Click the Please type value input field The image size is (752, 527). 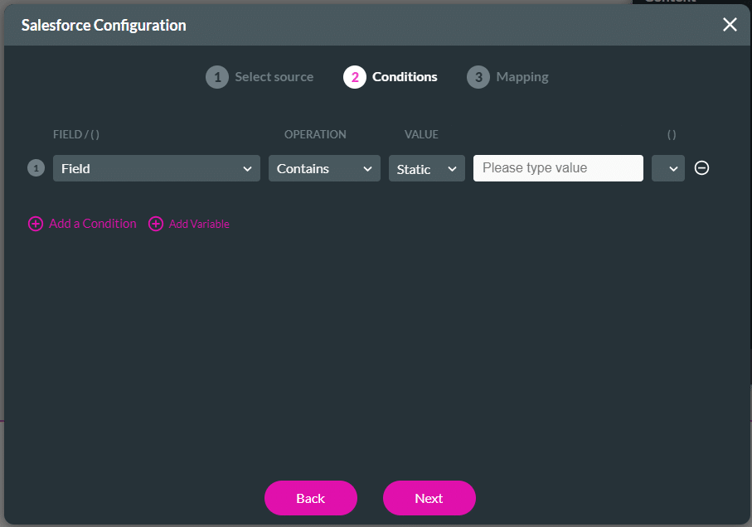557,167
